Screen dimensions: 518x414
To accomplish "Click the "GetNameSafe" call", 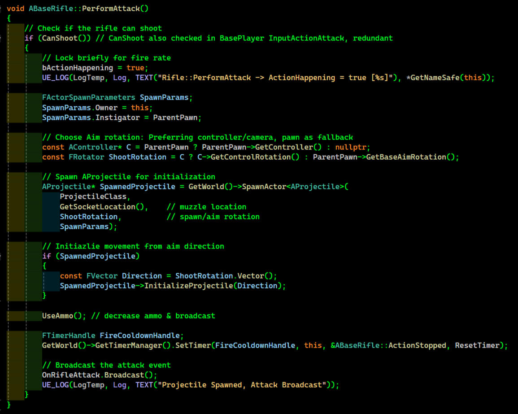I will pyautogui.click(x=435, y=78).
